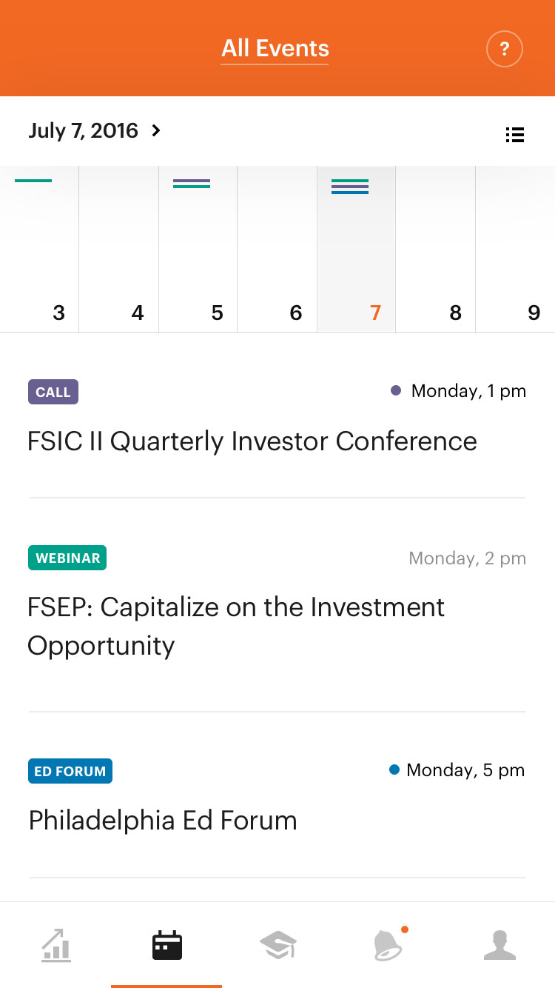Switch to list view icon
The height and width of the screenshot is (988, 555).
click(515, 135)
